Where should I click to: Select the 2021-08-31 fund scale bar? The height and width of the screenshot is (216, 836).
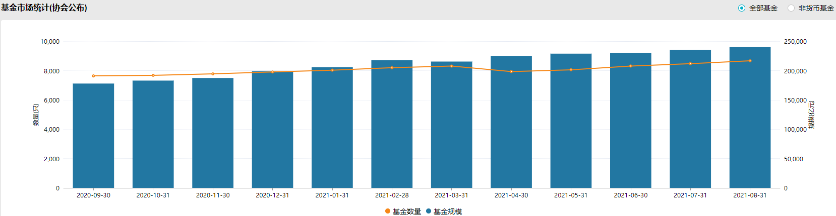pos(750,118)
